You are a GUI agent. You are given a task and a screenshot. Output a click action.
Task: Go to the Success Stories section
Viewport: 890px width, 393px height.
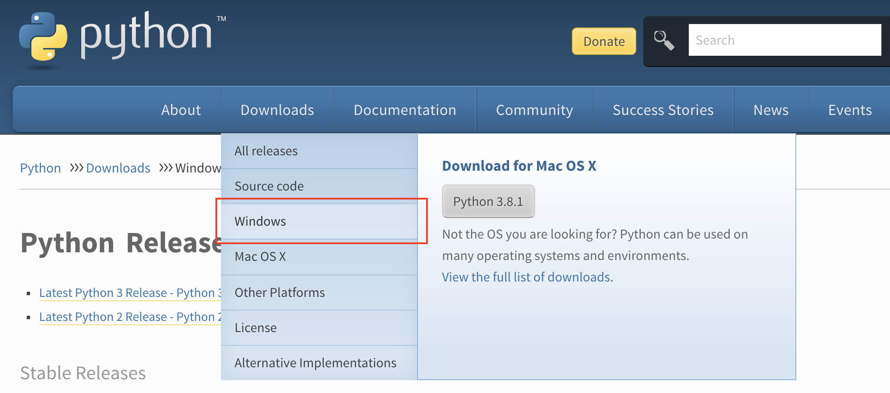[663, 110]
